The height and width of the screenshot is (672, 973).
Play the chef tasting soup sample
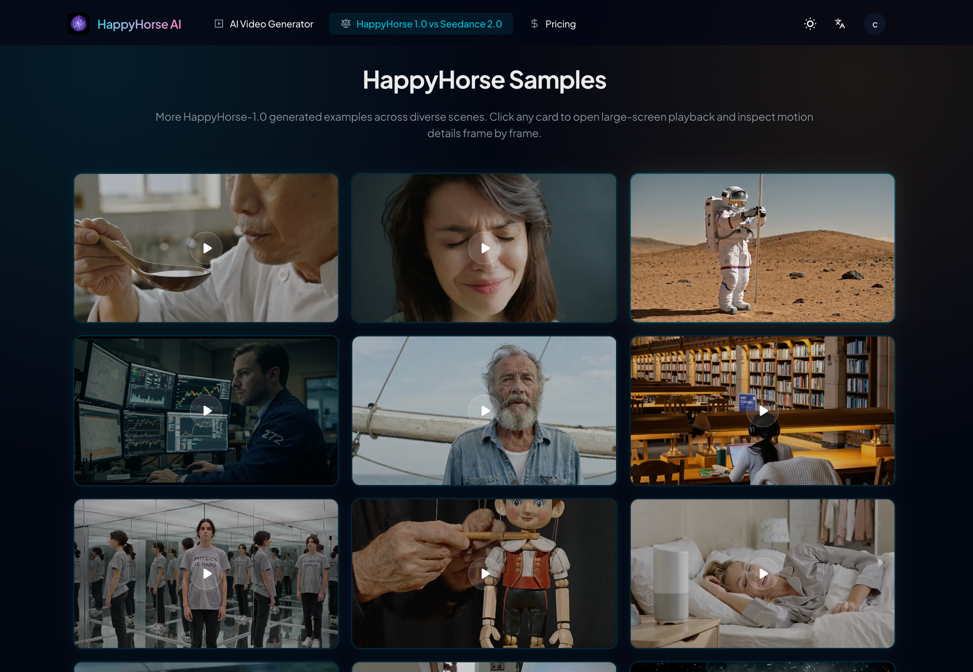(206, 247)
